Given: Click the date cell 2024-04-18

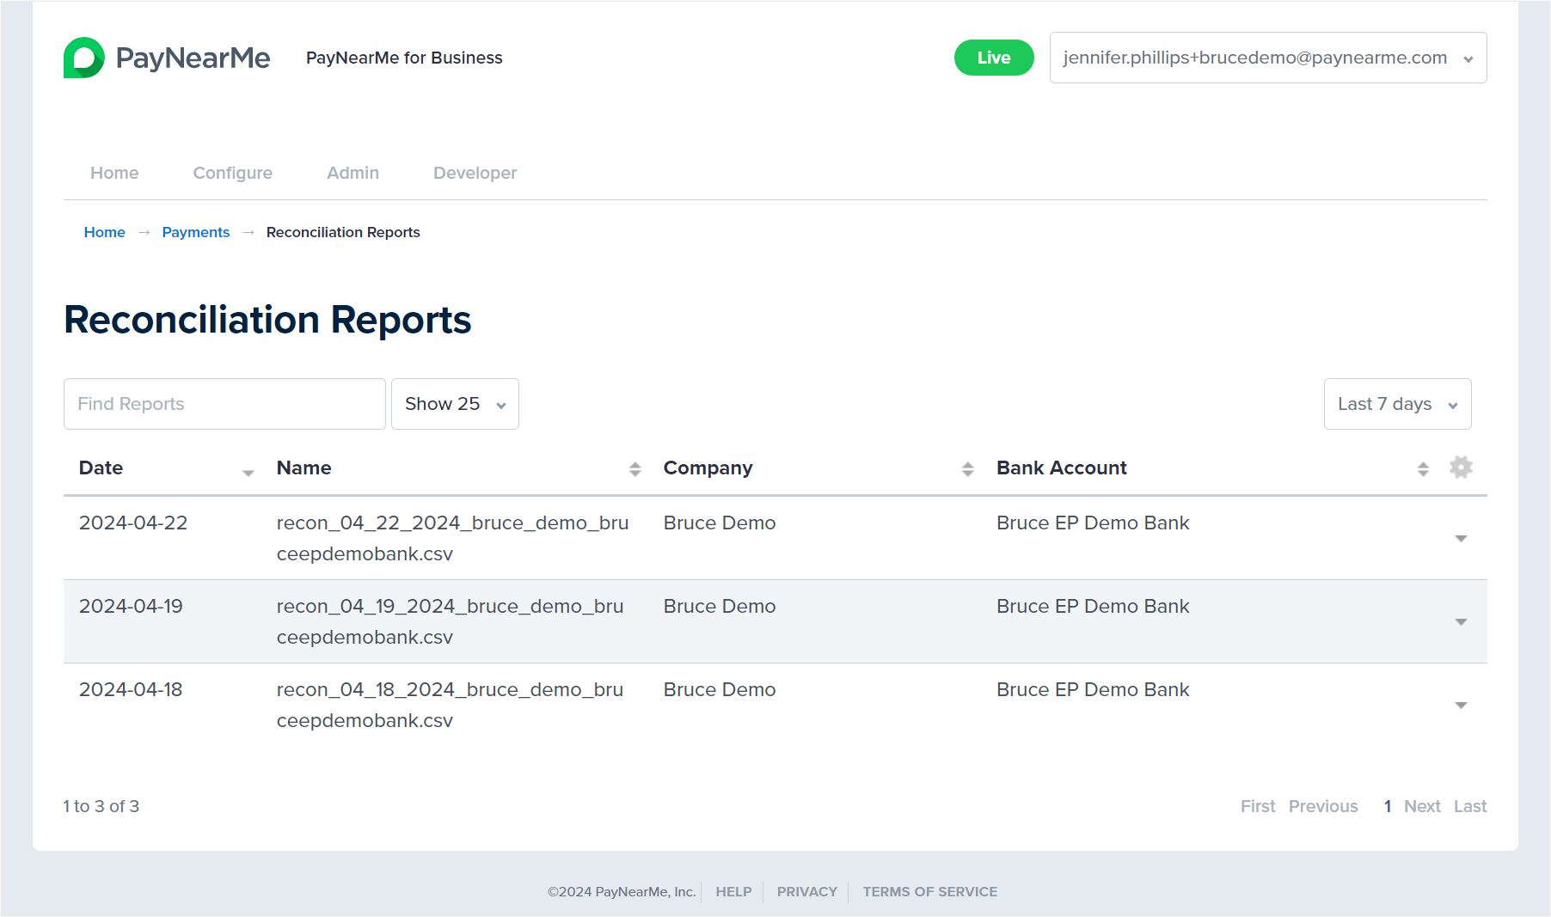Looking at the screenshot, I should pos(131,689).
